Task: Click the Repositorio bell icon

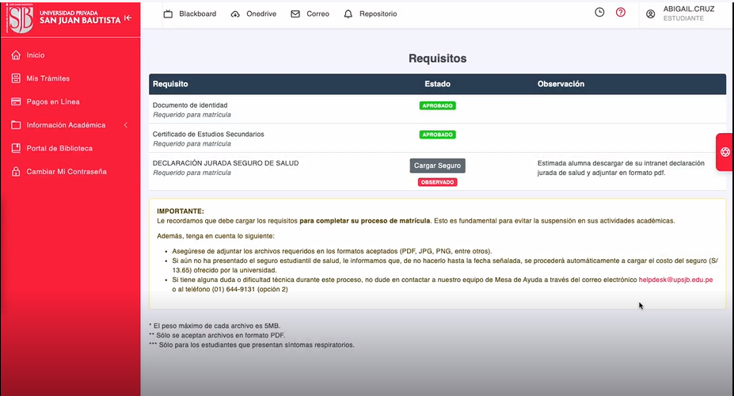Action: 348,14
